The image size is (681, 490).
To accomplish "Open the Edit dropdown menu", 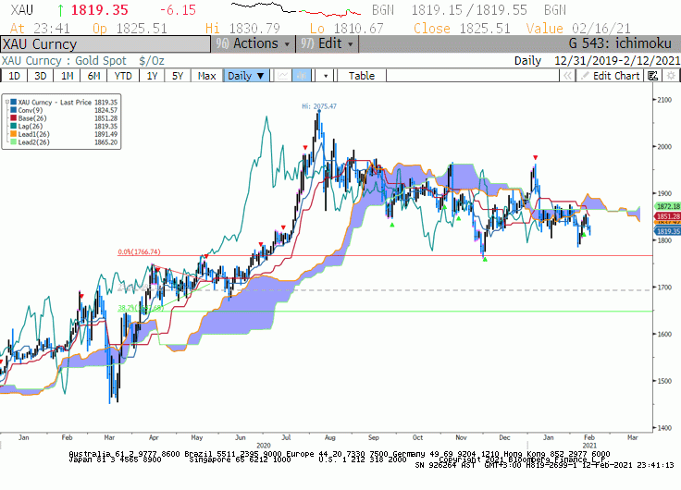I will pyautogui.click(x=327, y=43).
